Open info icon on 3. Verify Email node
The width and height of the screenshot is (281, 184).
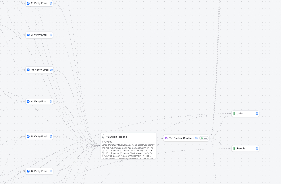tap(51, 35)
